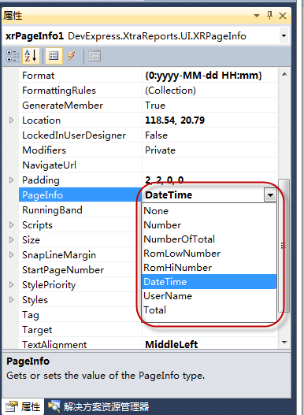The height and width of the screenshot is (415, 304).
Task: Open the panel window position menu arrow
Action: [256, 16]
